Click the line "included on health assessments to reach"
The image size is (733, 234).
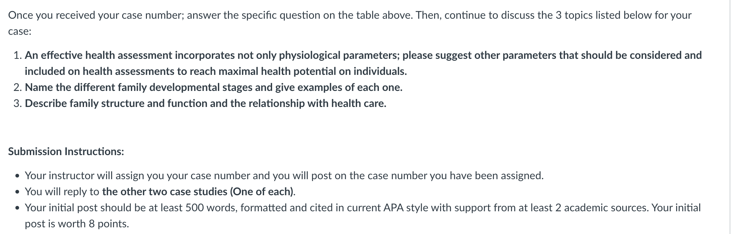tap(216, 71)
